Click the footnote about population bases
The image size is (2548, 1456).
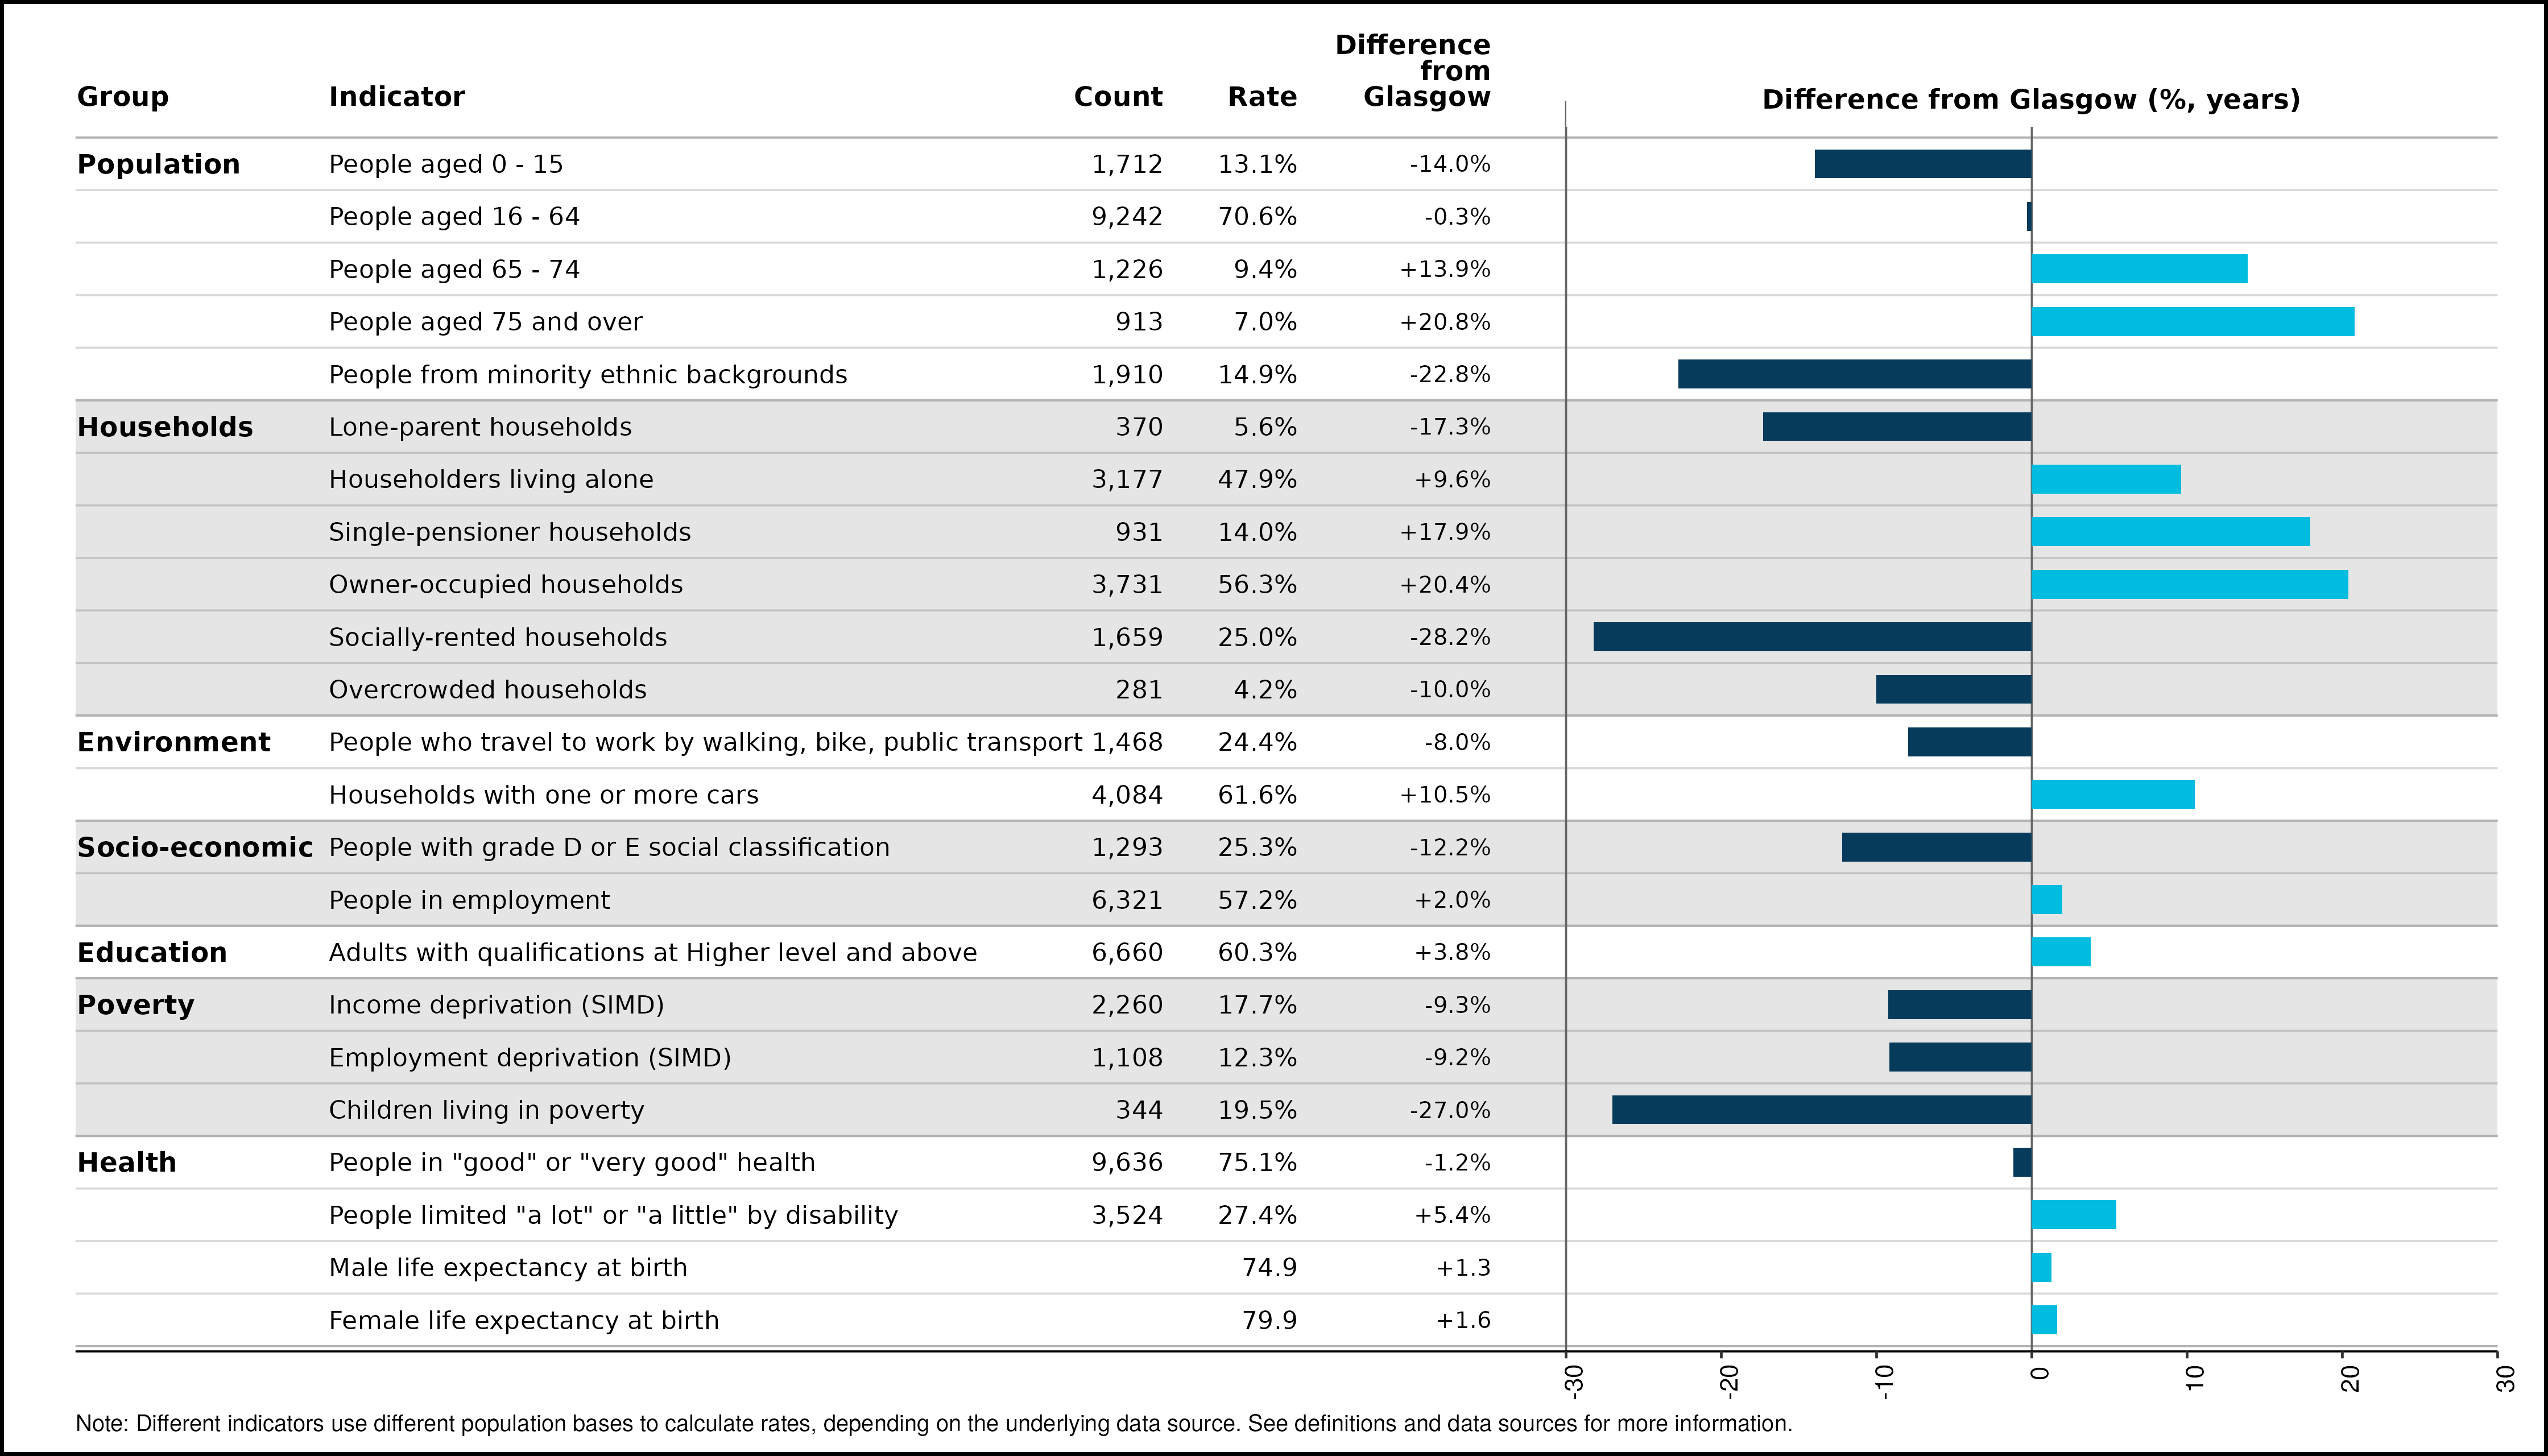point(934,1423)
